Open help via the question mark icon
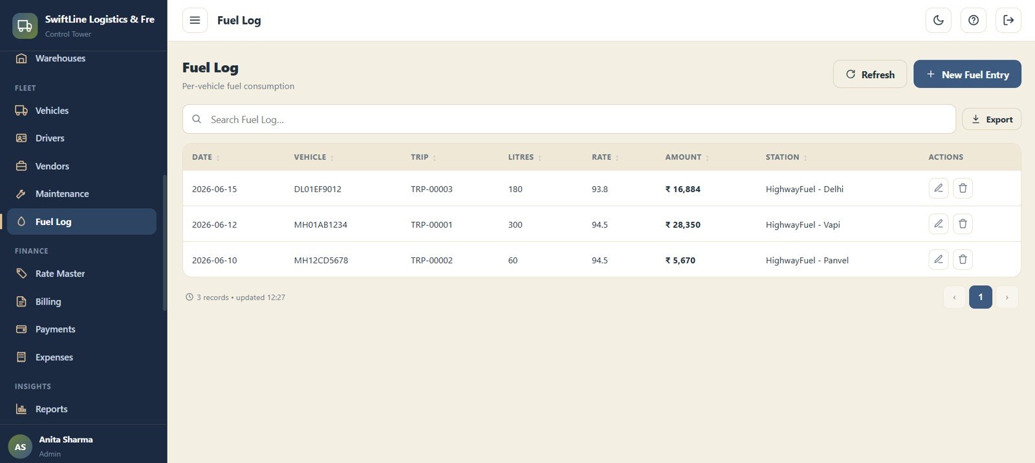 974,20
